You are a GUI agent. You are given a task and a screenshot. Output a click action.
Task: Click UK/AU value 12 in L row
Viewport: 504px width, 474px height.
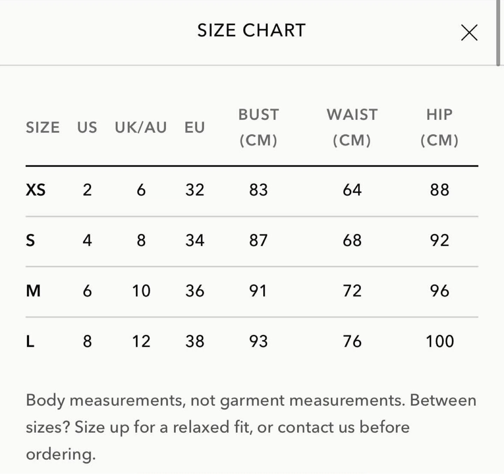click(141, 341)
